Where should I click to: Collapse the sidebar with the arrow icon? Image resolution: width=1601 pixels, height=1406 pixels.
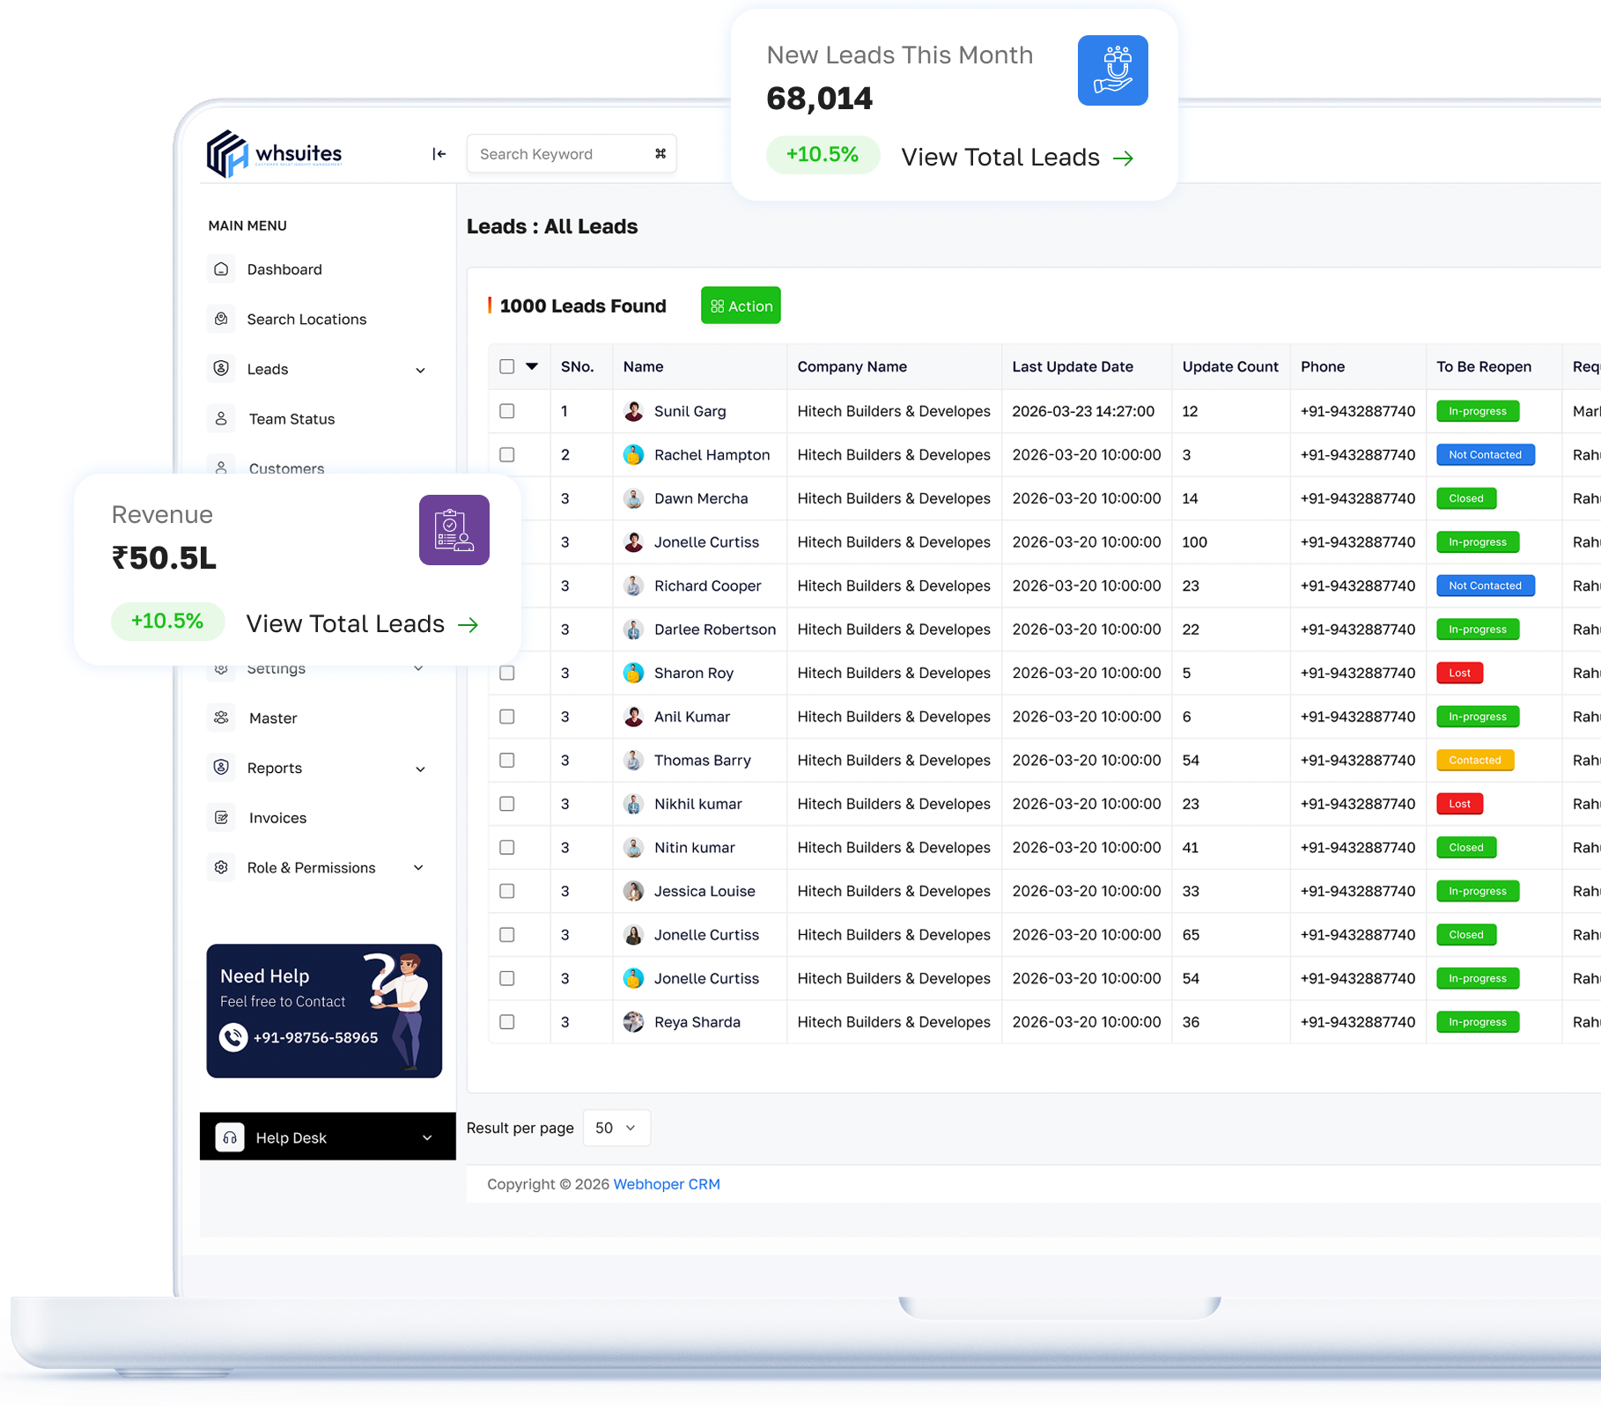[x=439, y=154]
